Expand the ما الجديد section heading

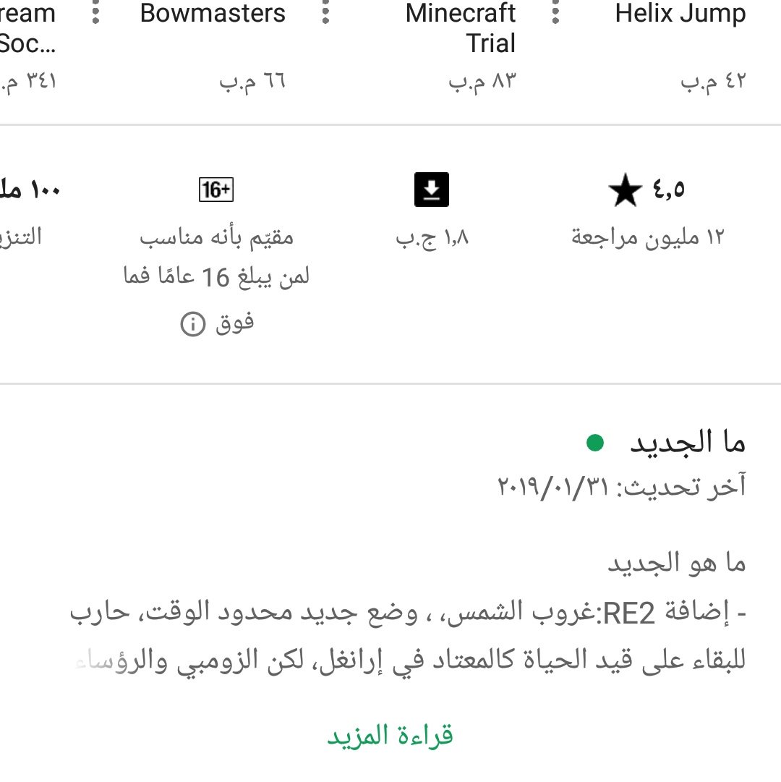click(x=688, y=443)
